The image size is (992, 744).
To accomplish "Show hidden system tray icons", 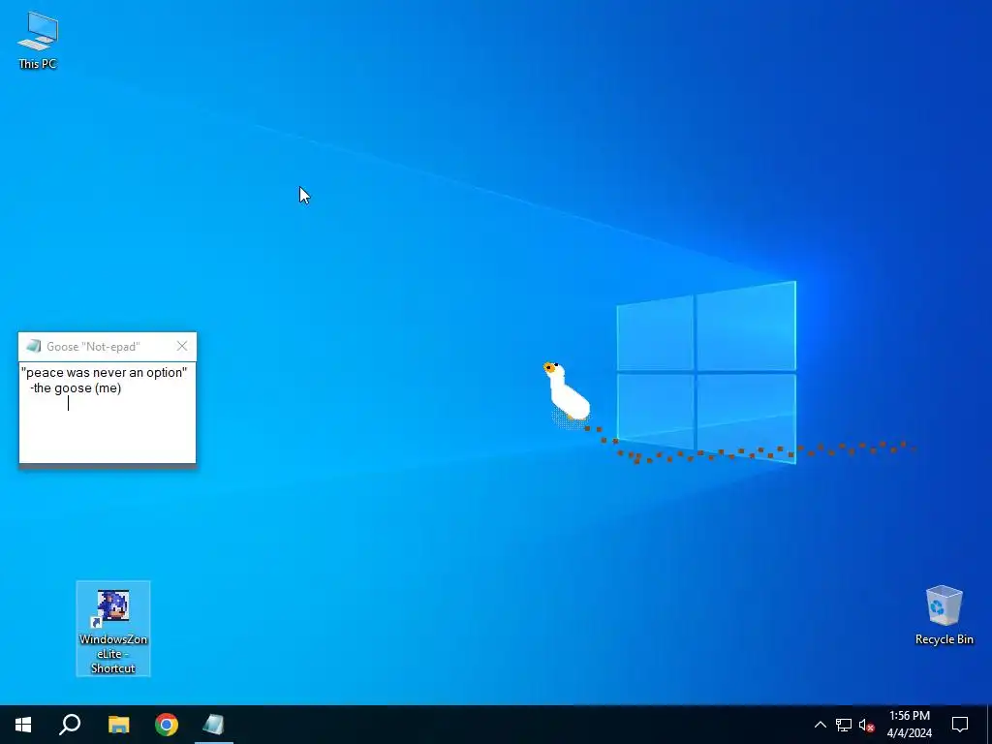I will [x=820, y=725].
